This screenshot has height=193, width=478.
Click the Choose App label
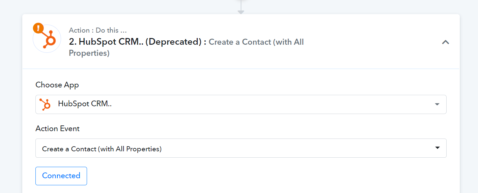pos(57,85)
